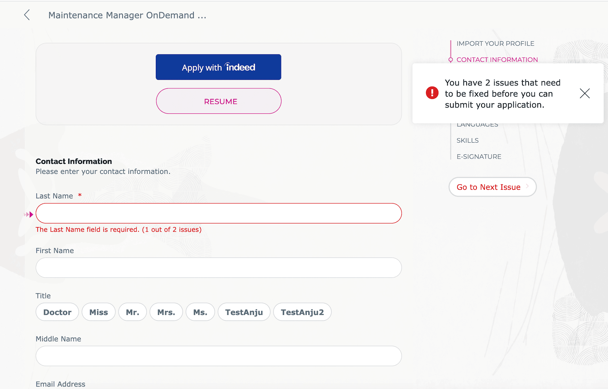Select the Mr. title option
Viewport: 608px width, 389px height.
click(133, 312)
